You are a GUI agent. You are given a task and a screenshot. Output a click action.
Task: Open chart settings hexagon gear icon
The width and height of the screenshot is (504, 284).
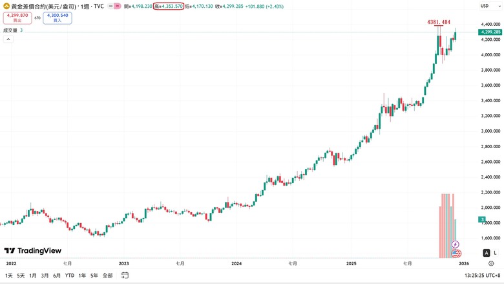coord(491,263)
